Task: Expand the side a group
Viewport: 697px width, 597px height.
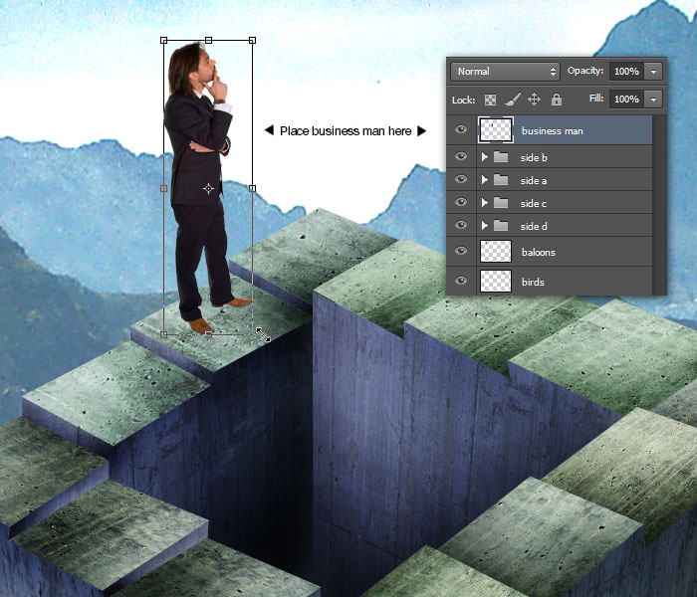Action: pyautogui.click(x=485, y=180)
